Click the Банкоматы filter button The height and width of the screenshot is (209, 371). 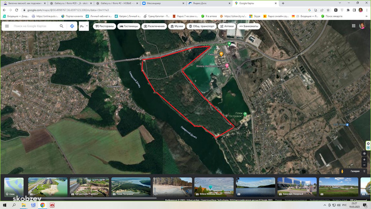pos(249,26)
